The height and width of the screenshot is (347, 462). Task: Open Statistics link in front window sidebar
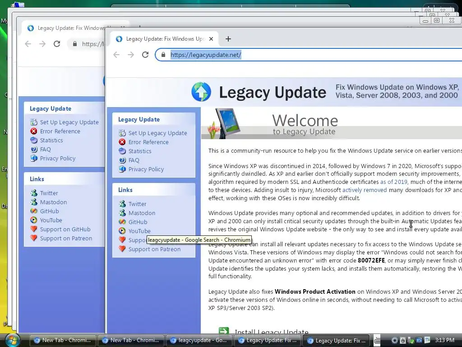pos(140,151)
